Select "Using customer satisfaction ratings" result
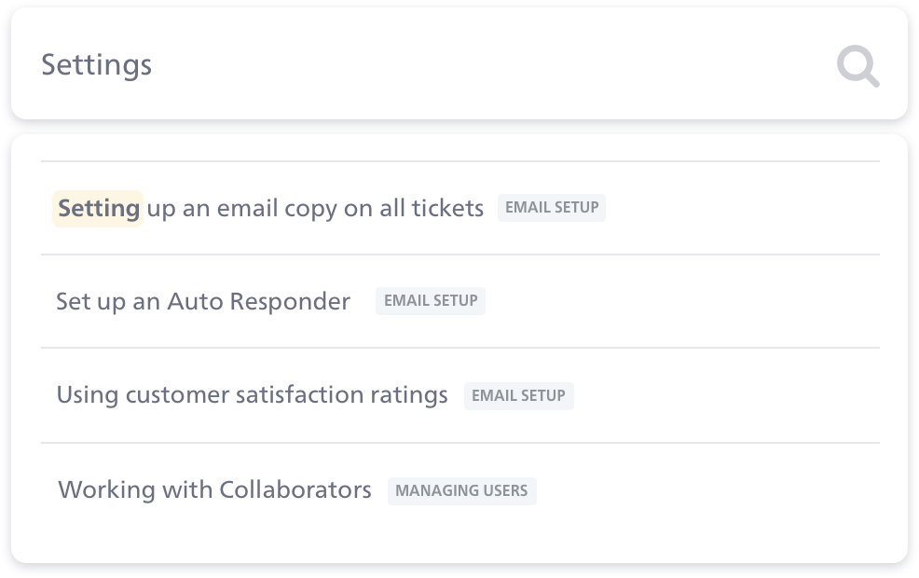Image resolution: width=919 pixels, height=578 pixels. 252,394
